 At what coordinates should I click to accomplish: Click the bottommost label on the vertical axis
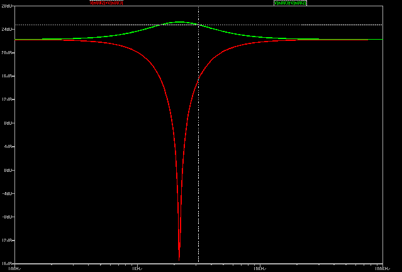click(8, 263)
